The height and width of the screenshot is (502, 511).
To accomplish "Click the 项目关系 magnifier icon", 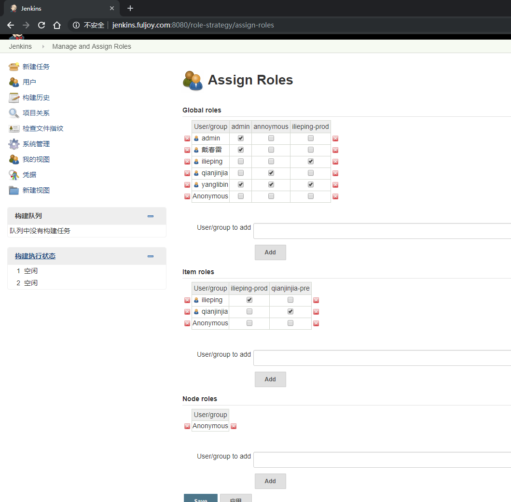I will [x=14, y=113].
